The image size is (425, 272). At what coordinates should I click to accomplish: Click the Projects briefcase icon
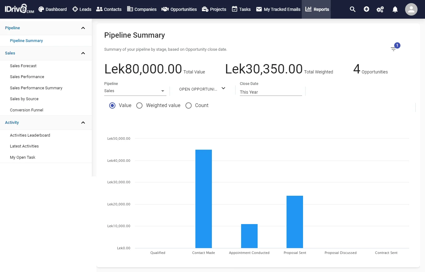(205, 9)
